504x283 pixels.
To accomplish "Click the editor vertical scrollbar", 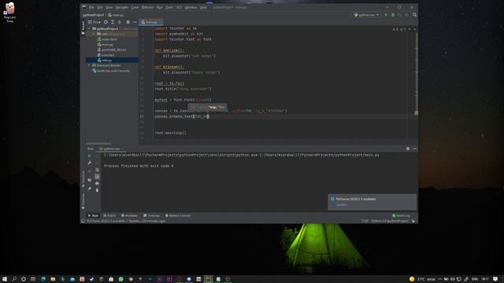I will 416,72.
